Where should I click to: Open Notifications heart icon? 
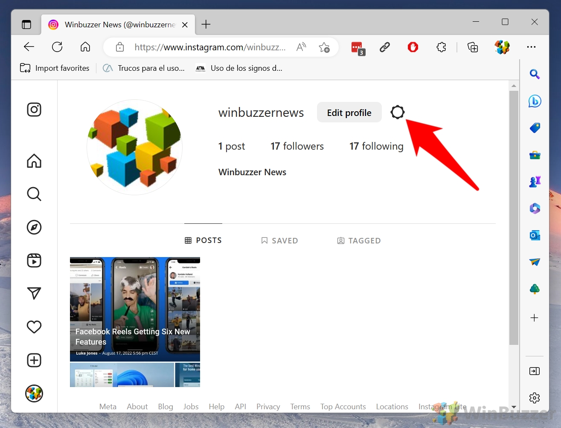pos(34,327)
